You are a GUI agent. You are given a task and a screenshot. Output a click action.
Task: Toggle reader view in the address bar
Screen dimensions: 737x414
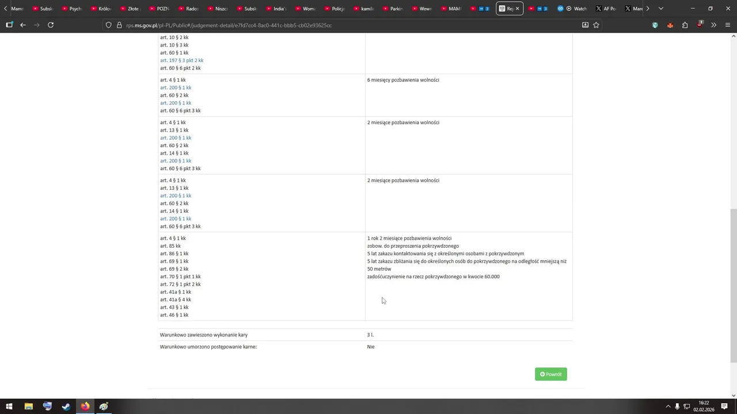(585, 25)
